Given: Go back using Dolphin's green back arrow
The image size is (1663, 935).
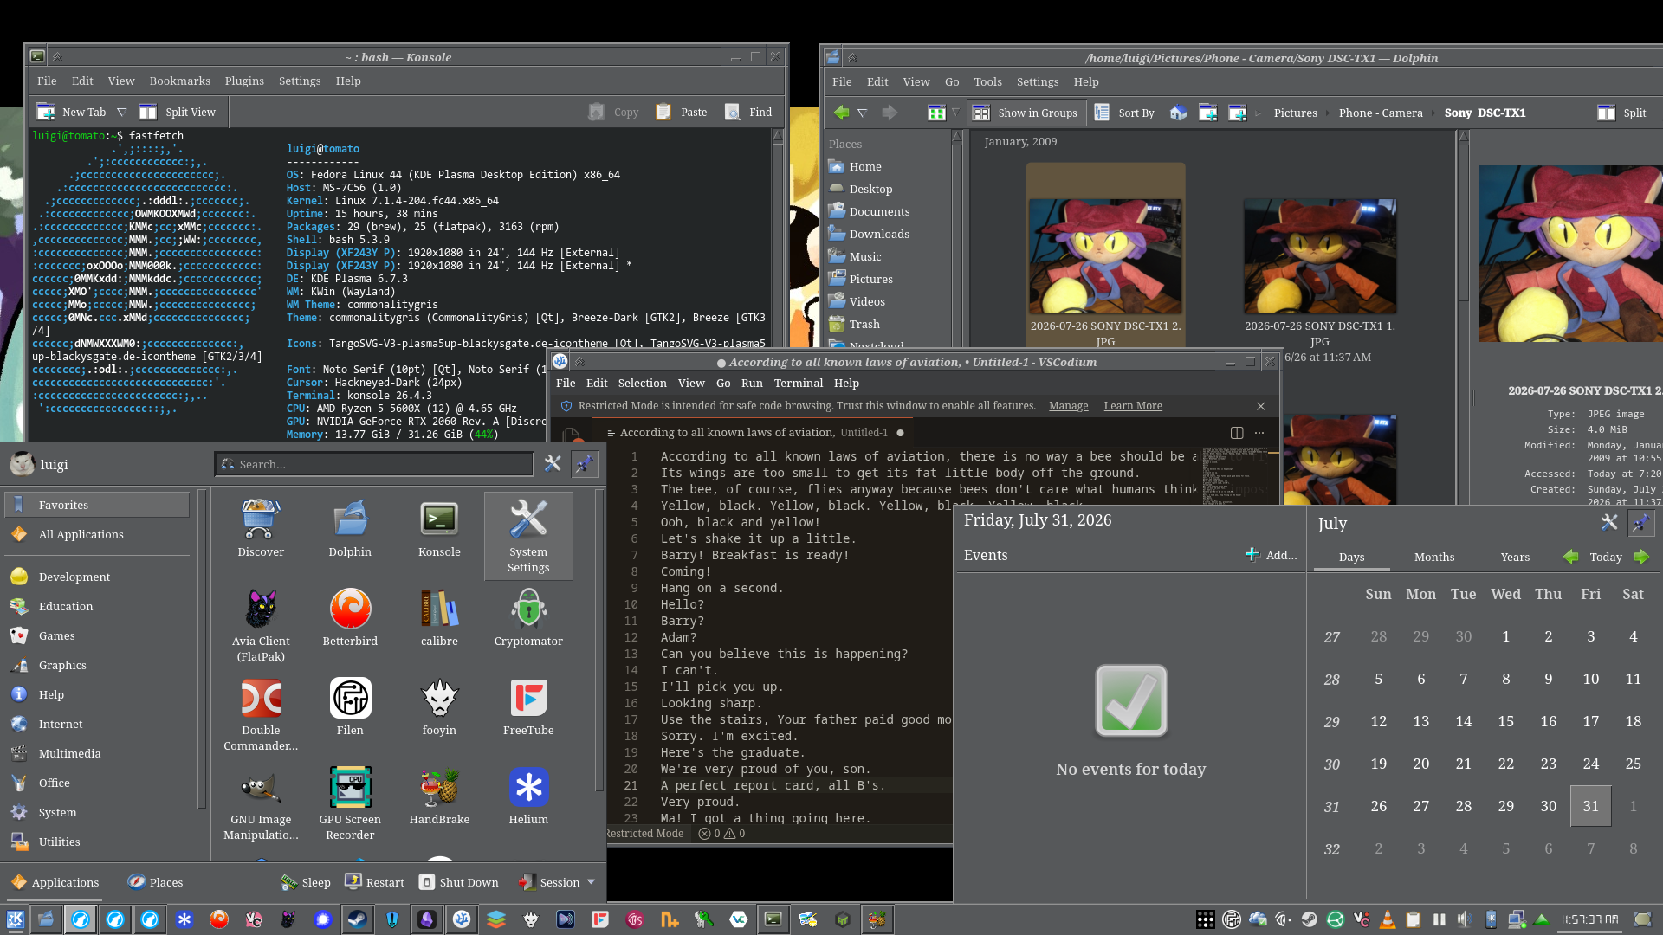Looking at the screenshot, I should coord(841,113).
